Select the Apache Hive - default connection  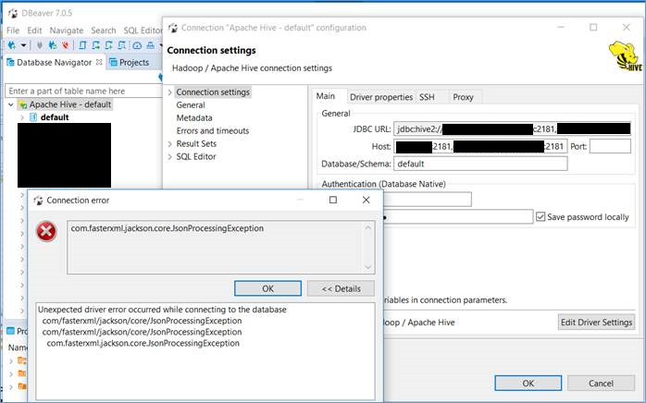[x=70, y=104]
